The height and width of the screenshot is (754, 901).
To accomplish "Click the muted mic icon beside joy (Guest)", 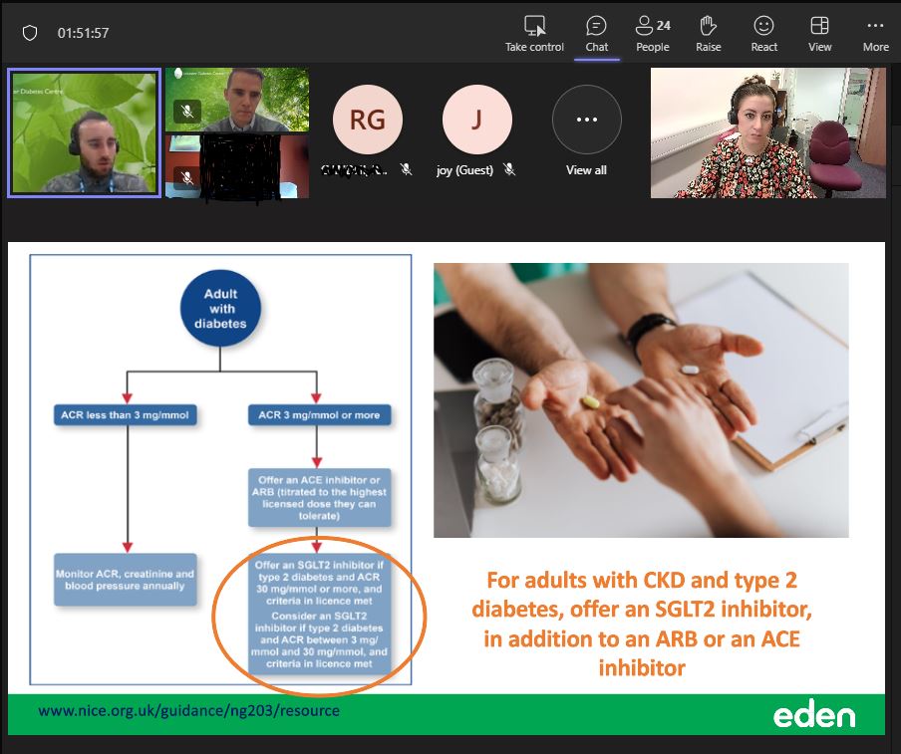I will pos(509,169).
